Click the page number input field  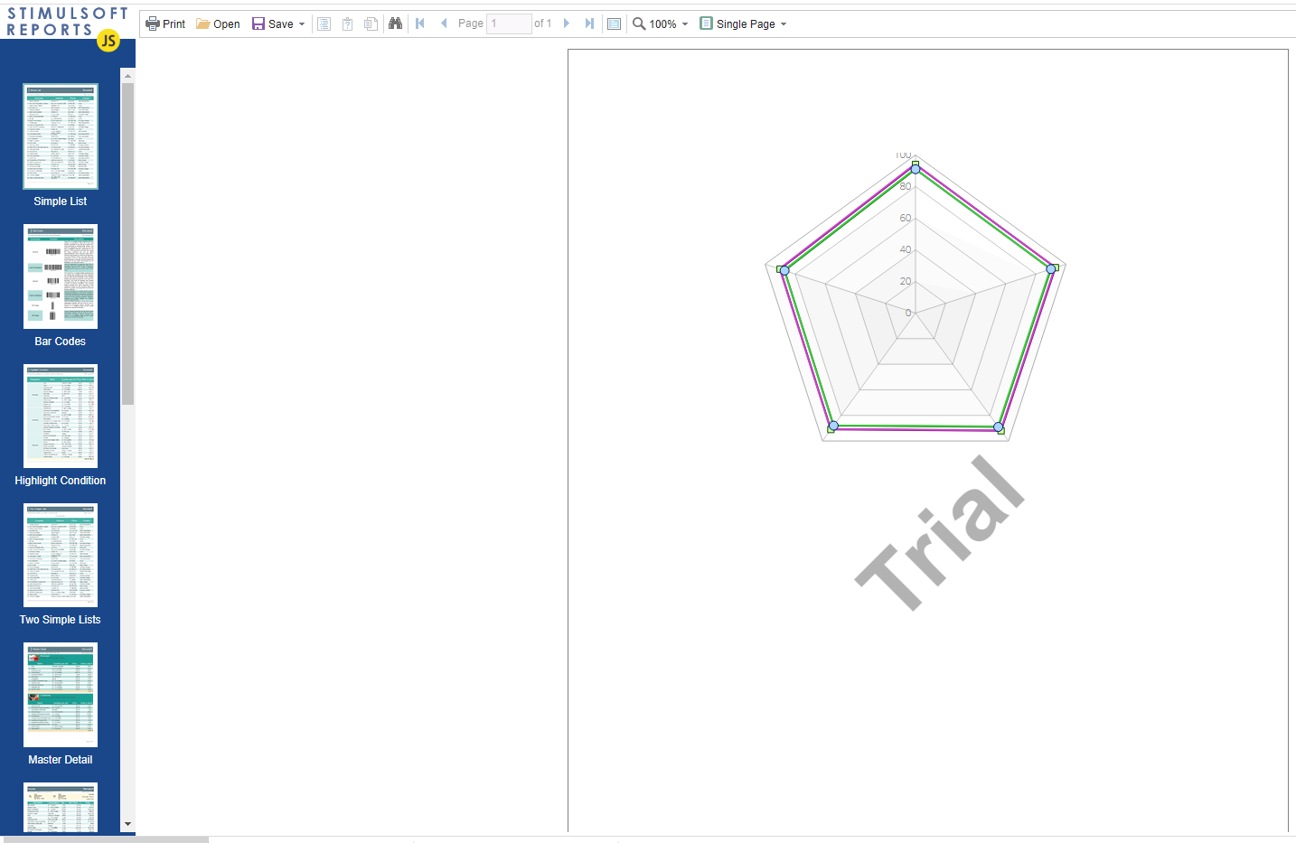509,23
